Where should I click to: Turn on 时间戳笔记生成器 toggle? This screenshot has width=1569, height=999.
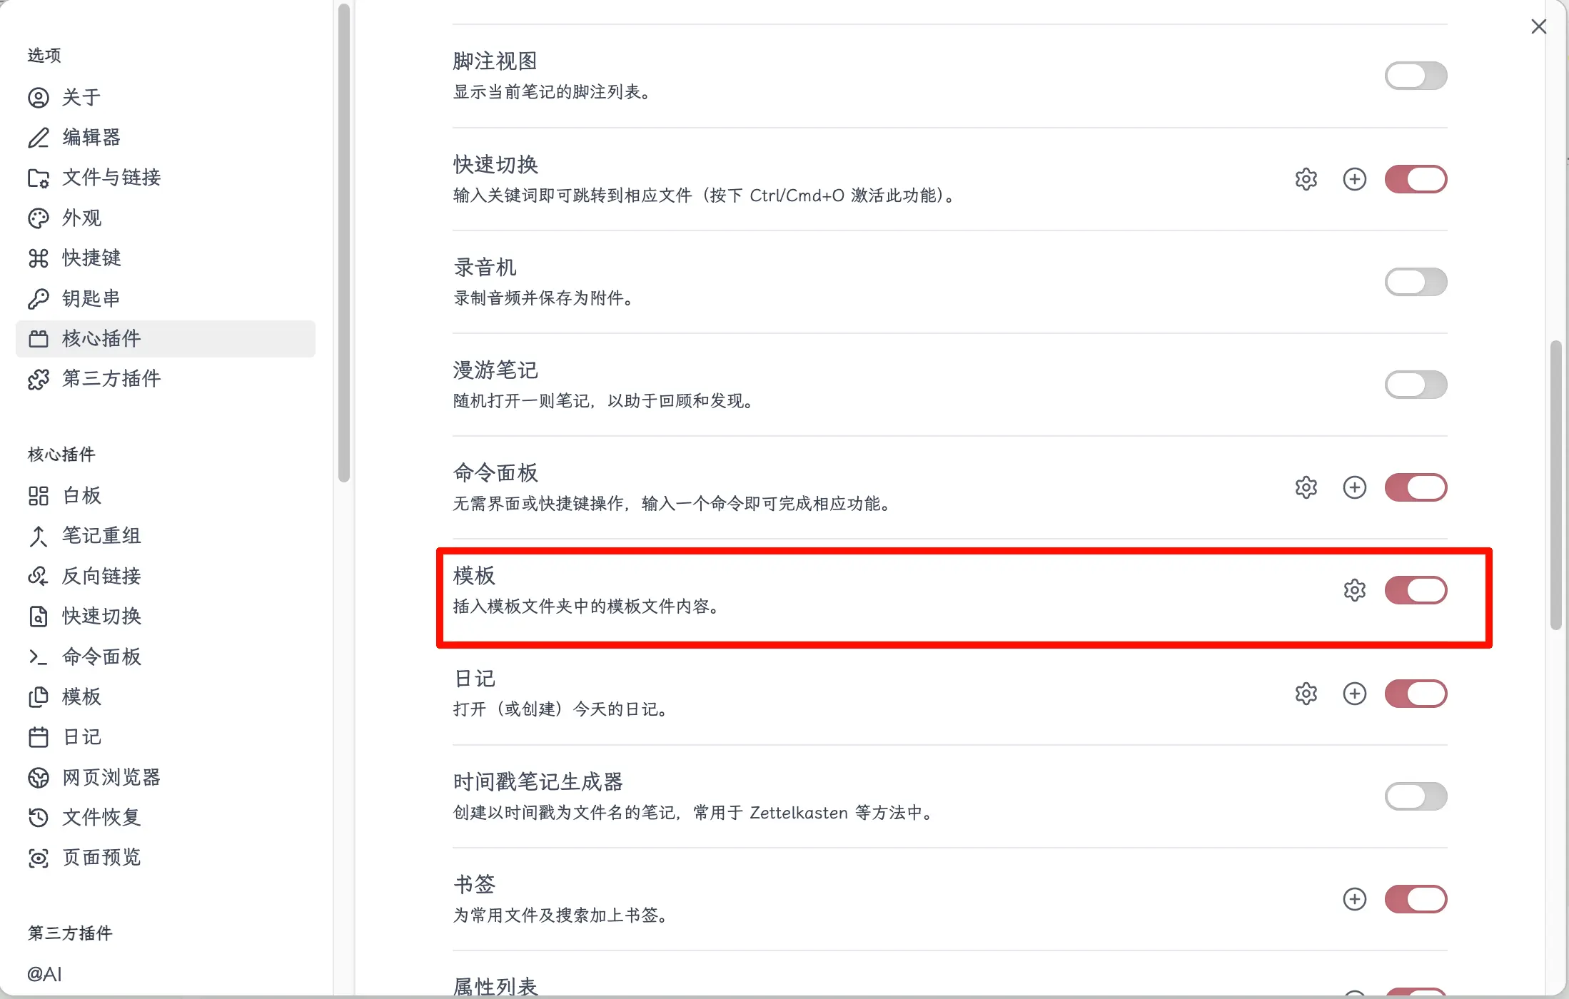[x=1416, y=796]
